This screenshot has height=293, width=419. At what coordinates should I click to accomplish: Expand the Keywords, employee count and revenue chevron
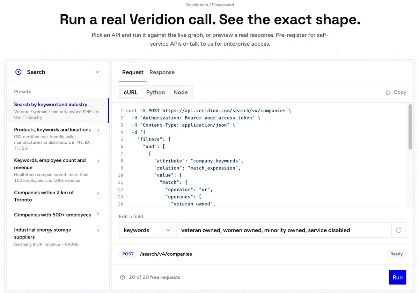98,161
